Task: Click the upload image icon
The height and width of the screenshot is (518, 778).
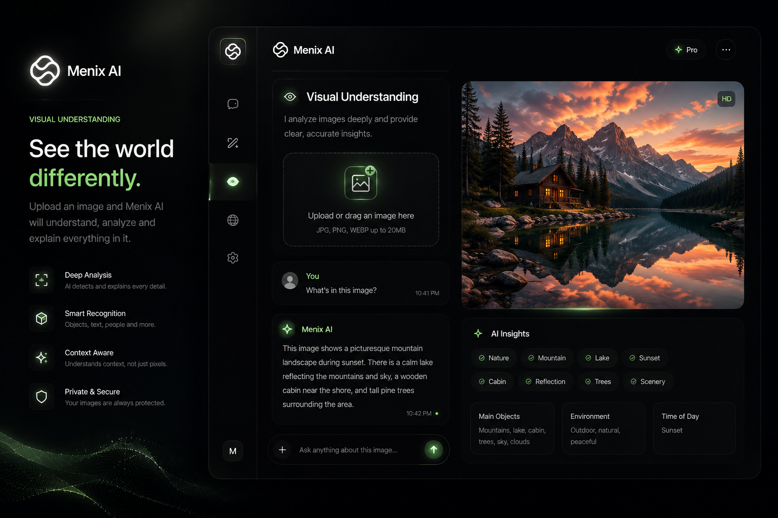Action: tap(361, 183)
